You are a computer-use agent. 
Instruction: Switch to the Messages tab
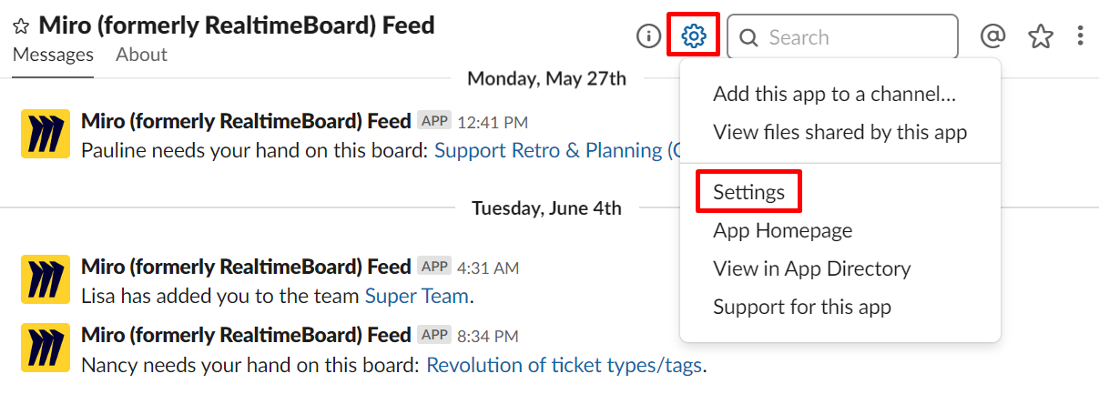coord(53,55)
